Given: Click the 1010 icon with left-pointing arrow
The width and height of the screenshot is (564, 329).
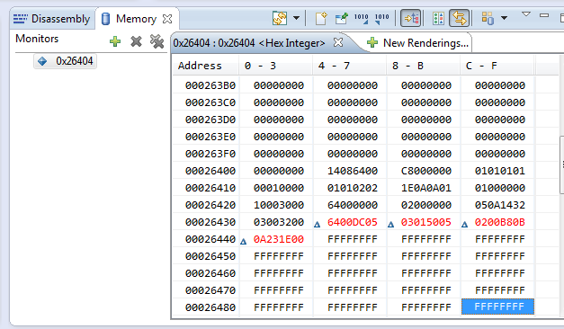Looking at the screenshot, I should click(381, 18).
